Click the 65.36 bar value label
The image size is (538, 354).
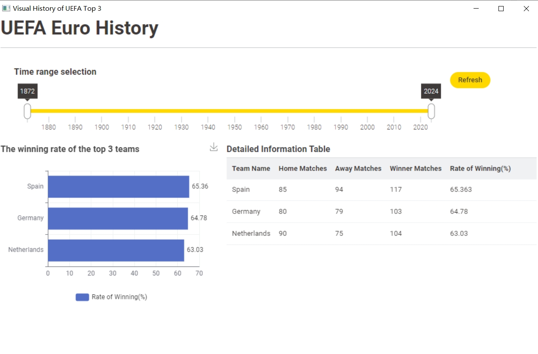200,186
